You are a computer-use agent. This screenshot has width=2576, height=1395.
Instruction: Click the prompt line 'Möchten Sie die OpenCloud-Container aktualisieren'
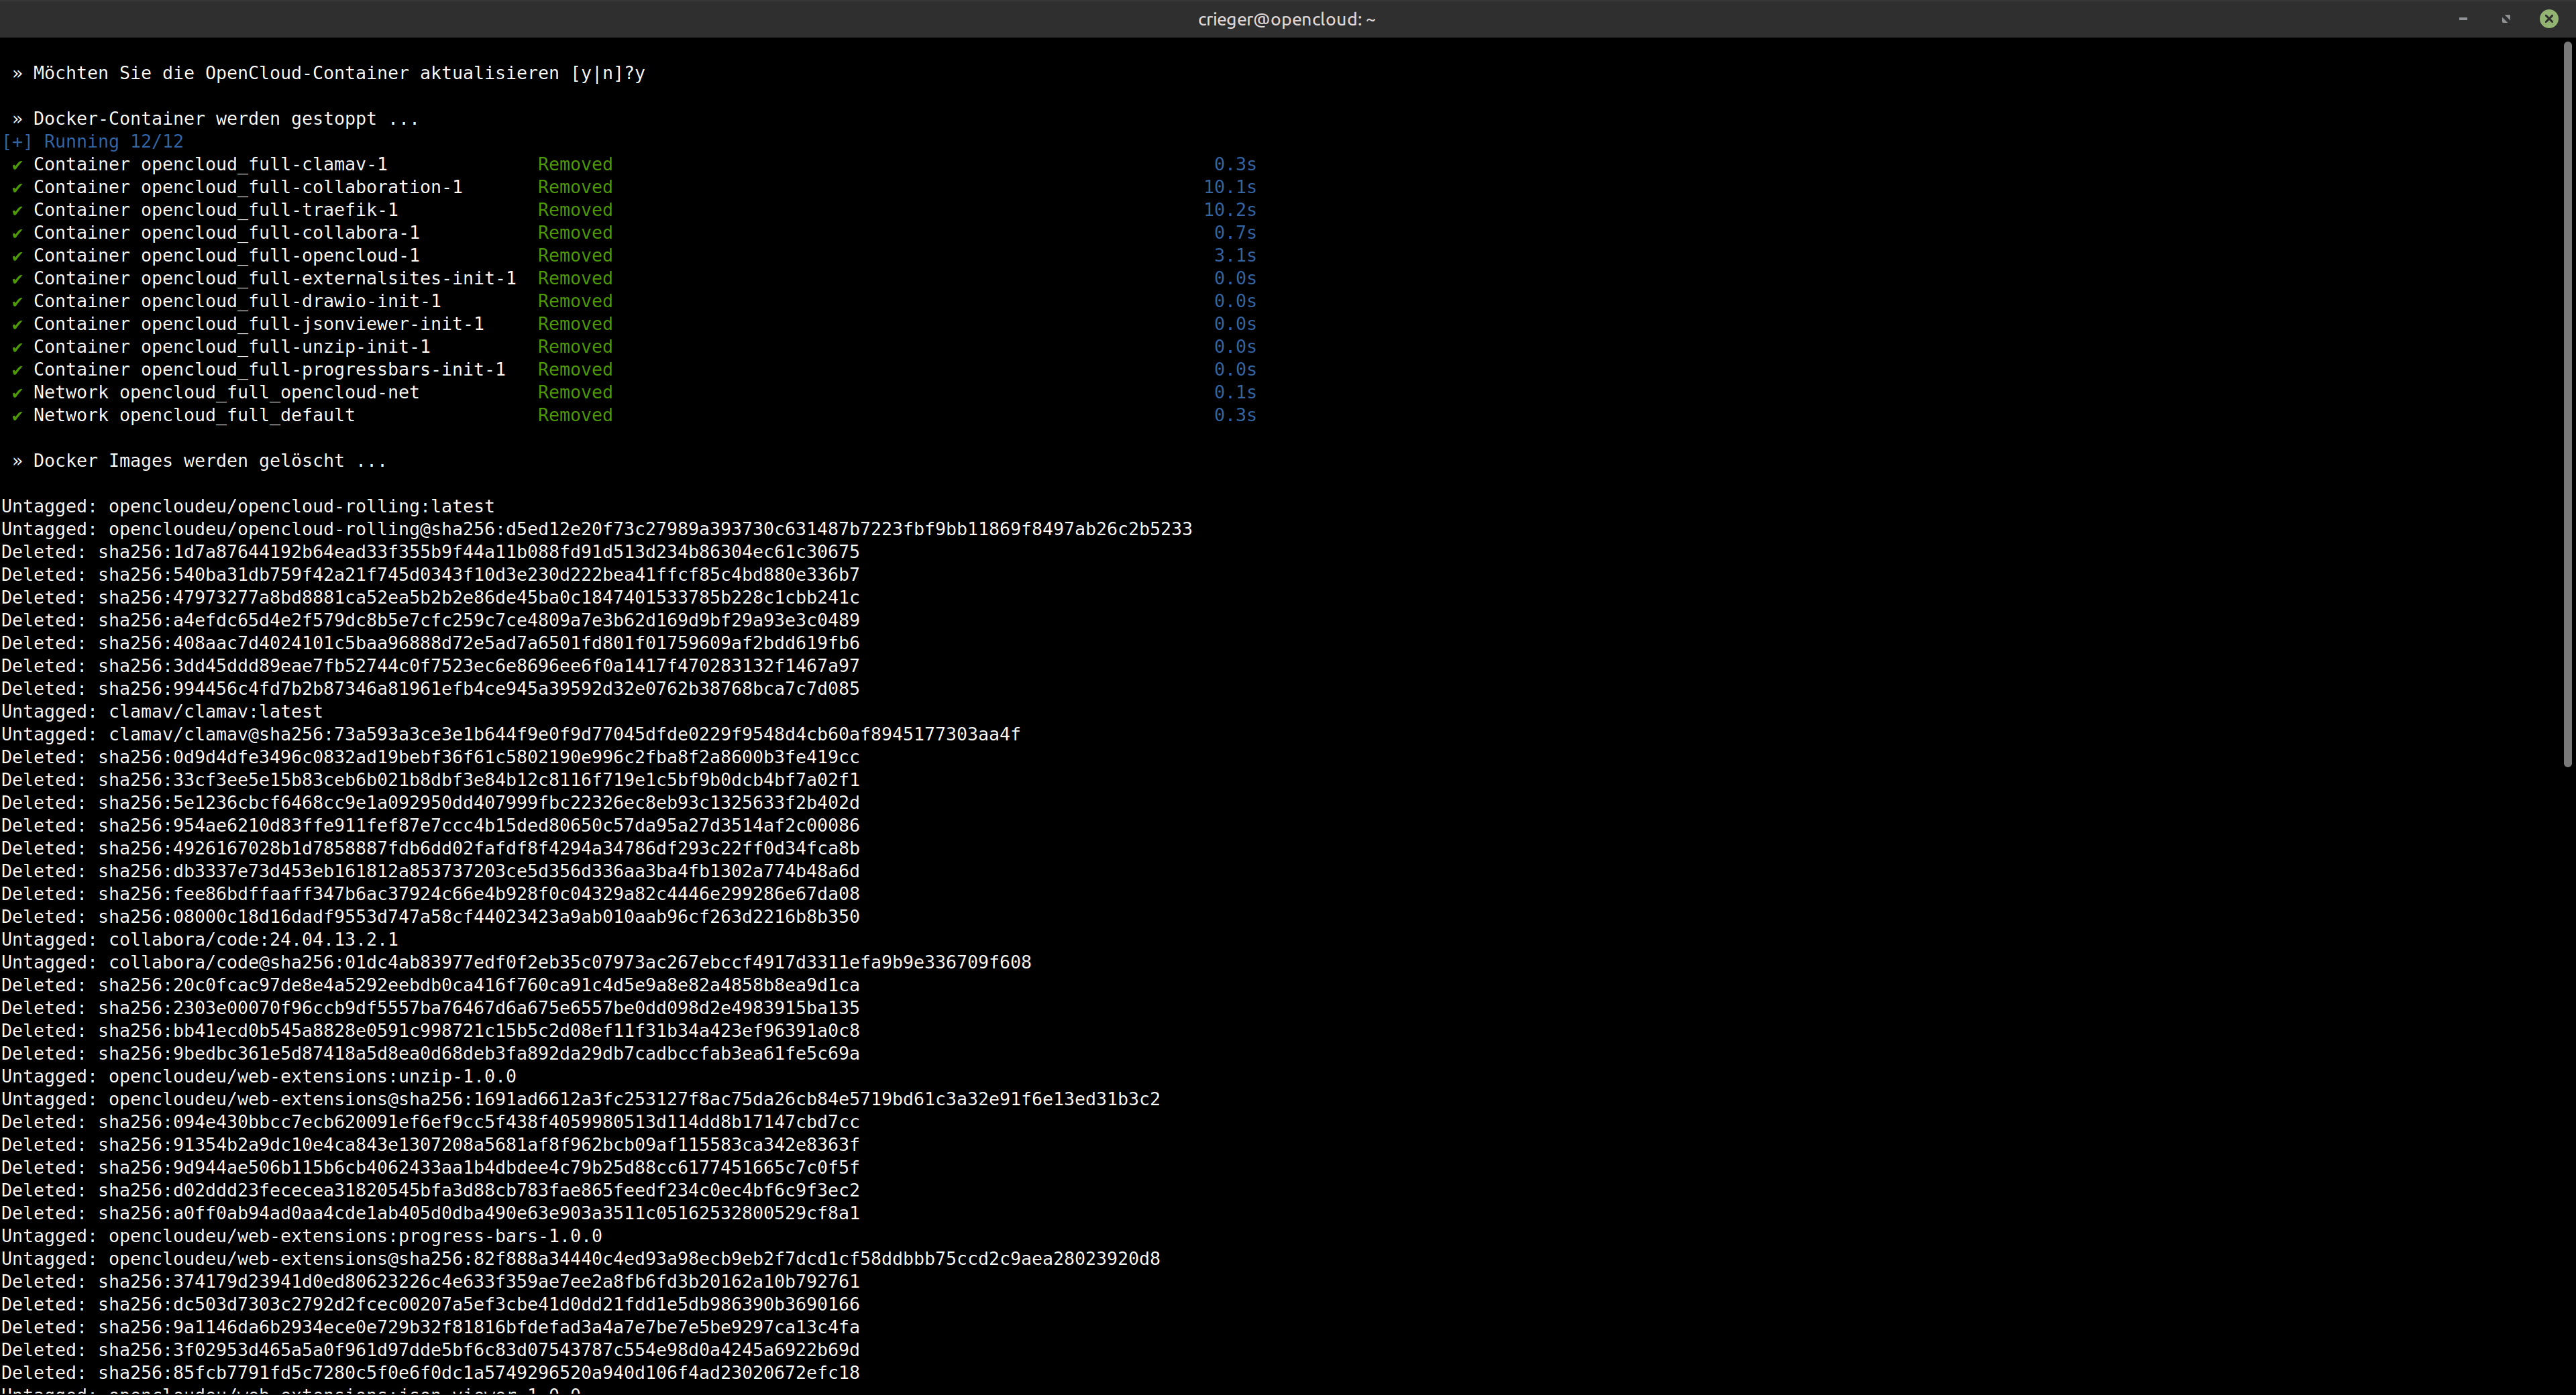[x=329, y=73]
